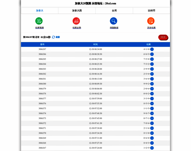
Task: Click the blue refresh arrows icon
Action: (x=53, y=37)
